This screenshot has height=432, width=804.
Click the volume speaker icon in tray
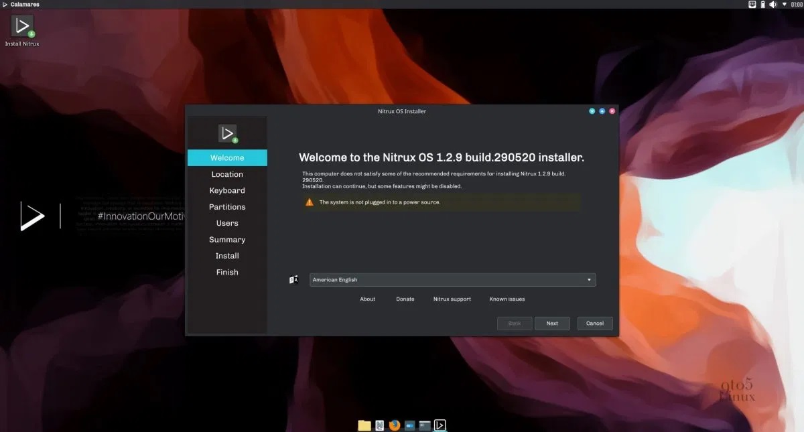coord(773,5)
